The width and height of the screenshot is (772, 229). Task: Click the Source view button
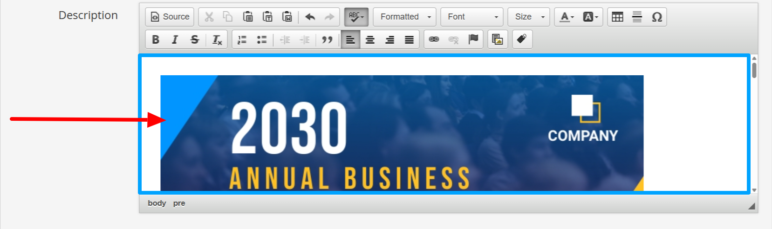(170, 17)
